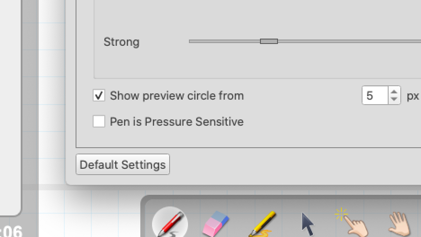The image size is (421, 237).
Task: Increase preview circle size with up arrow
Action: pos(394,92)
